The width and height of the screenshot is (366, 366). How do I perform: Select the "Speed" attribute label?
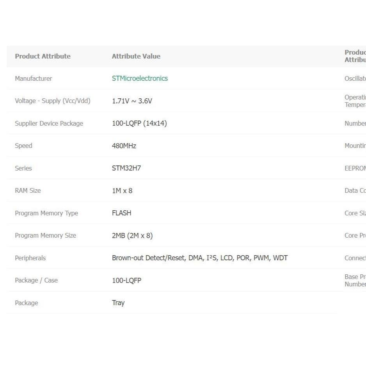23,146
